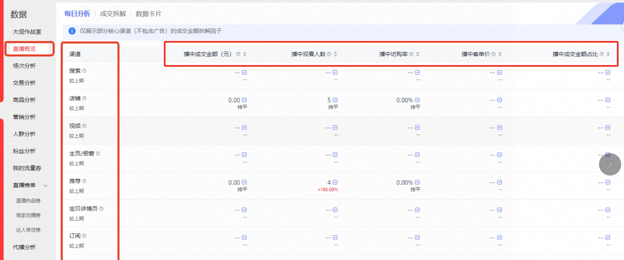Click help icon beside 播中访购率 header
624x260 pixels.
point(411,54)
